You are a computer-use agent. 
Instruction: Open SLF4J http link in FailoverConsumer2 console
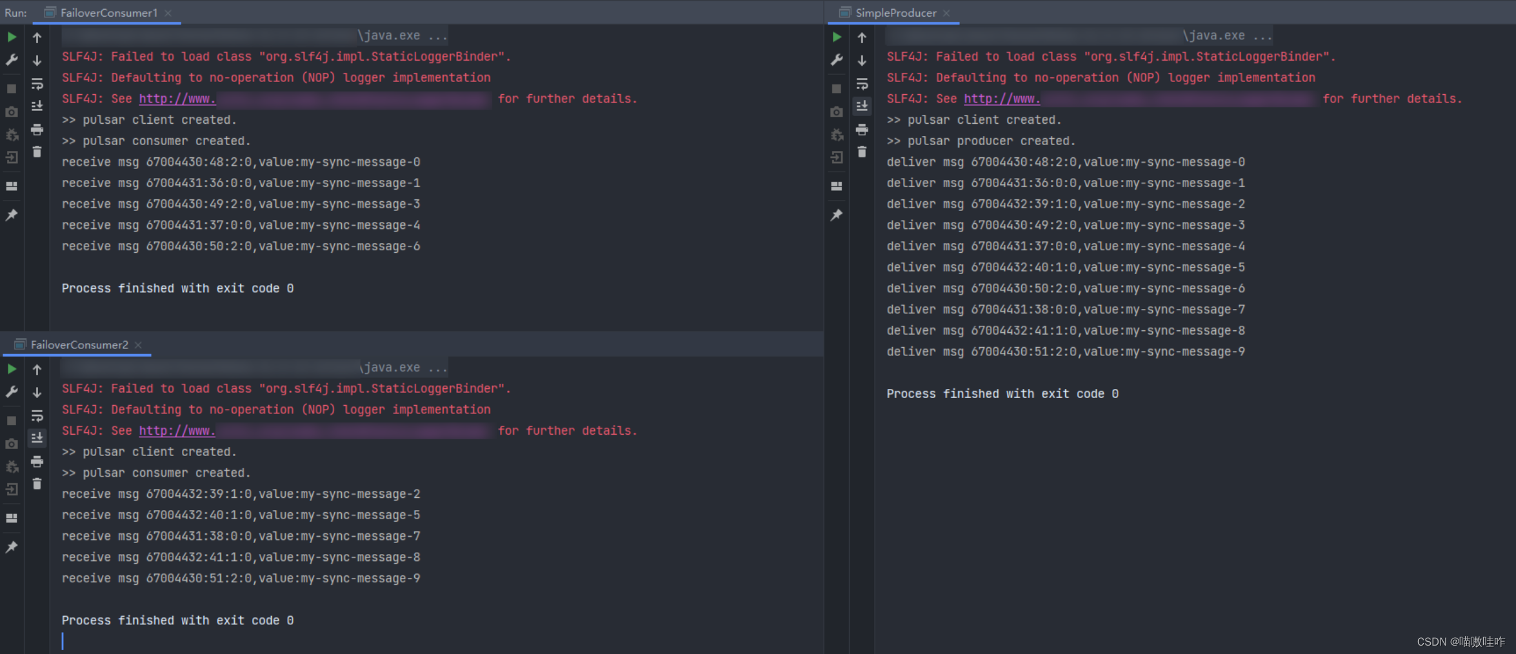coord(177,431)
